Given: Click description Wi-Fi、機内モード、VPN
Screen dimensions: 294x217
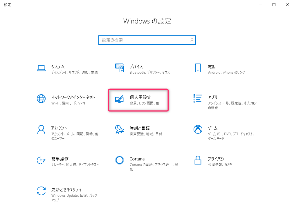Looking at the screenshot, I should pos(68,103).
